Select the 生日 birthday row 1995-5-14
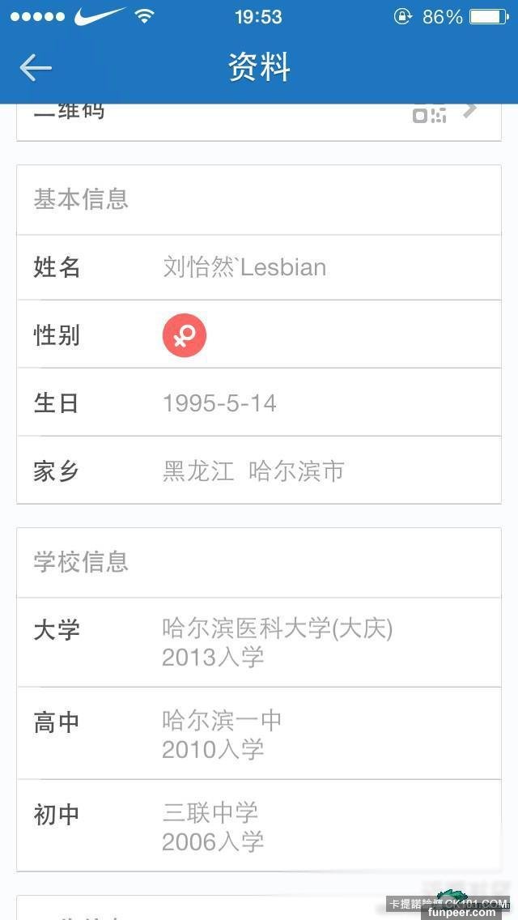Viewport: 518px width, 920px height. pos(259,402)
